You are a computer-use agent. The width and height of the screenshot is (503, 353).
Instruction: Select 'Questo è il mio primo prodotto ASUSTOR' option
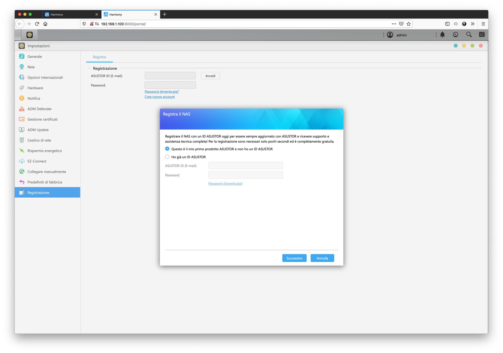pos(167,149)
